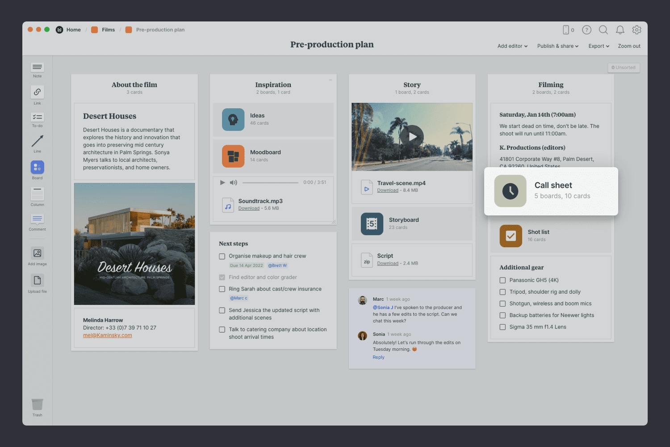Click the Add image tool
Image resolution: width=670 pixels, height=447 pixels.
click(37, 253)
